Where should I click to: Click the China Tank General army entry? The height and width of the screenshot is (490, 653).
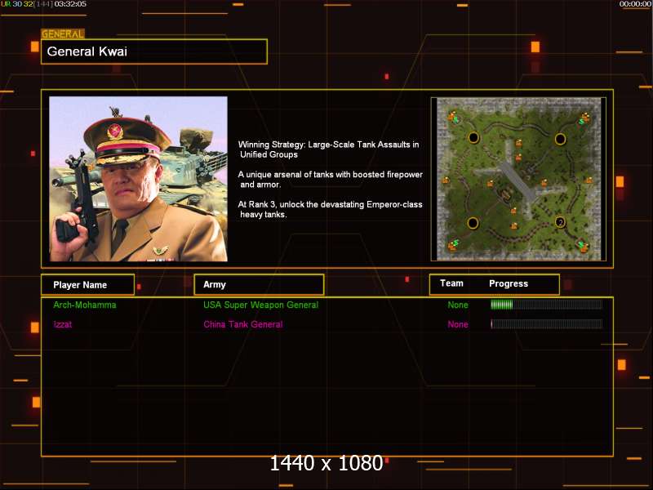click(243, 324)
